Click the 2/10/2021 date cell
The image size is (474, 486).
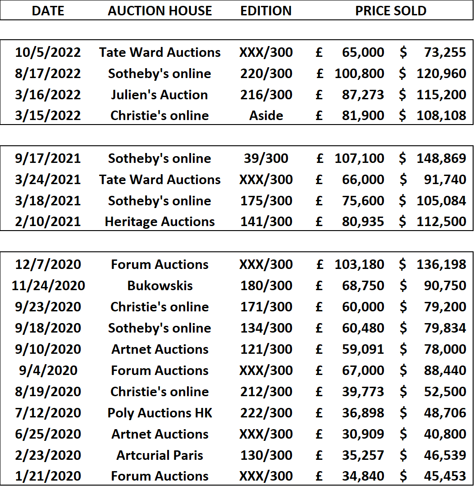(x=48, y=222)
